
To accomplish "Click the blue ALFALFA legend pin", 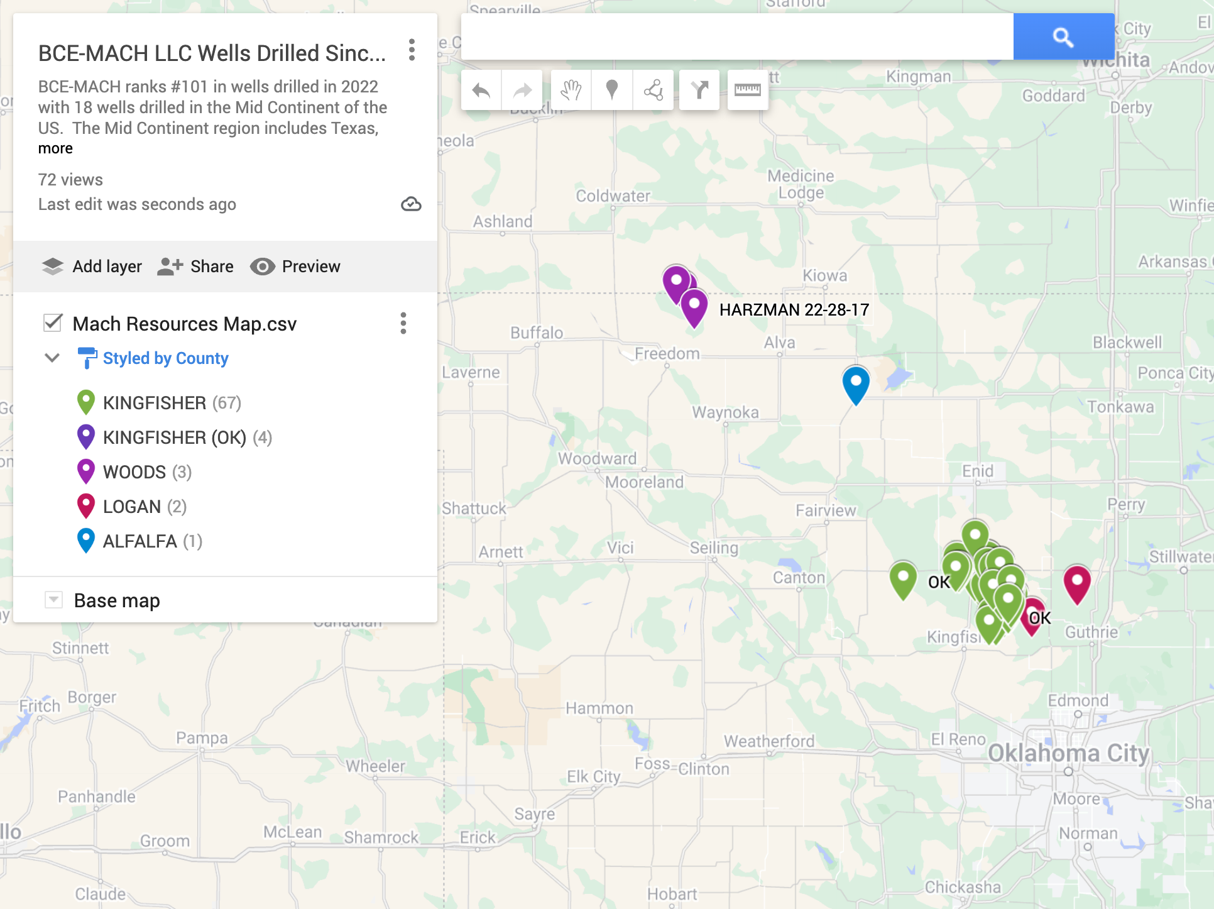I will 86,541.
